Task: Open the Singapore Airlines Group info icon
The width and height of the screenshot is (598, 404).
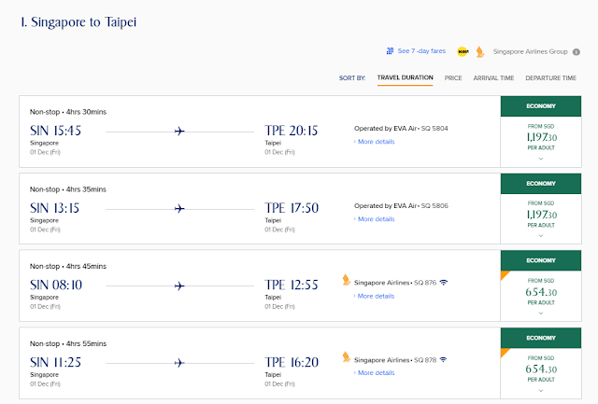Action: 577,52
